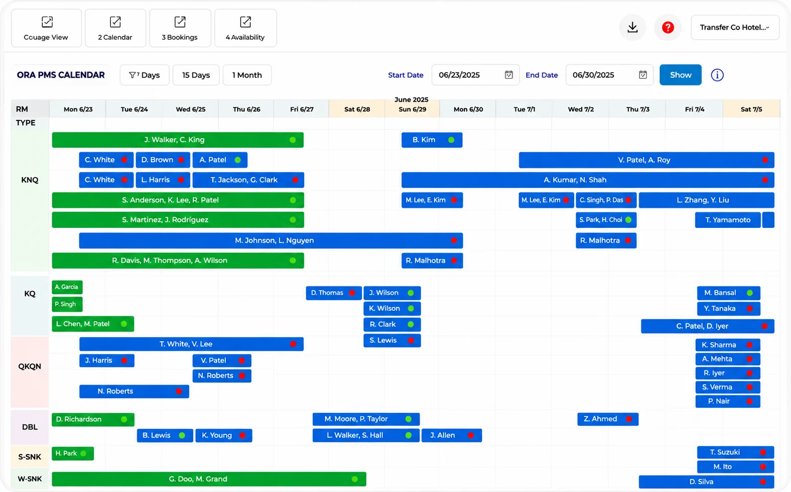Open the M. Moore, P. Taylor booking
This screenshot has width=791, height=492.
(x=366, y=419)
